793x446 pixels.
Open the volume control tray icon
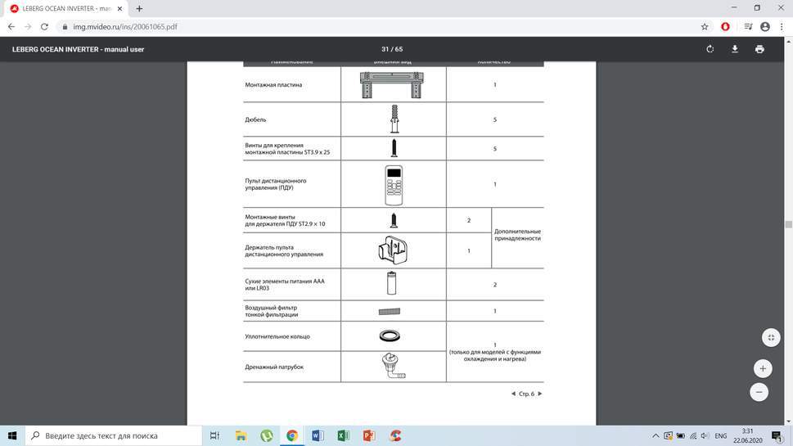[705, 435]
